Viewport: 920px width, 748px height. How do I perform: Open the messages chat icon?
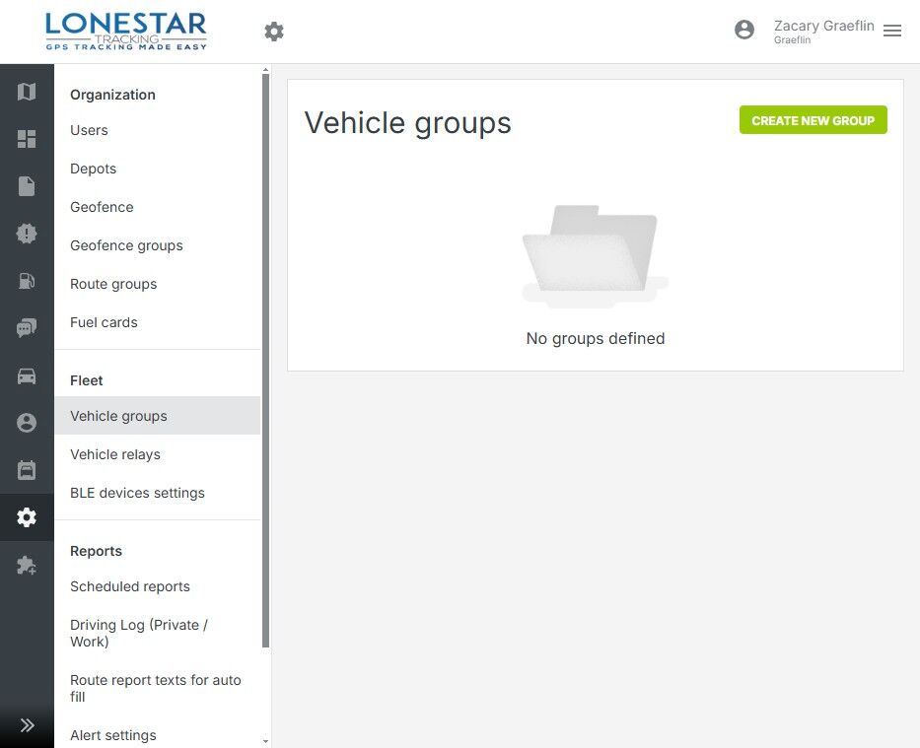27,328
